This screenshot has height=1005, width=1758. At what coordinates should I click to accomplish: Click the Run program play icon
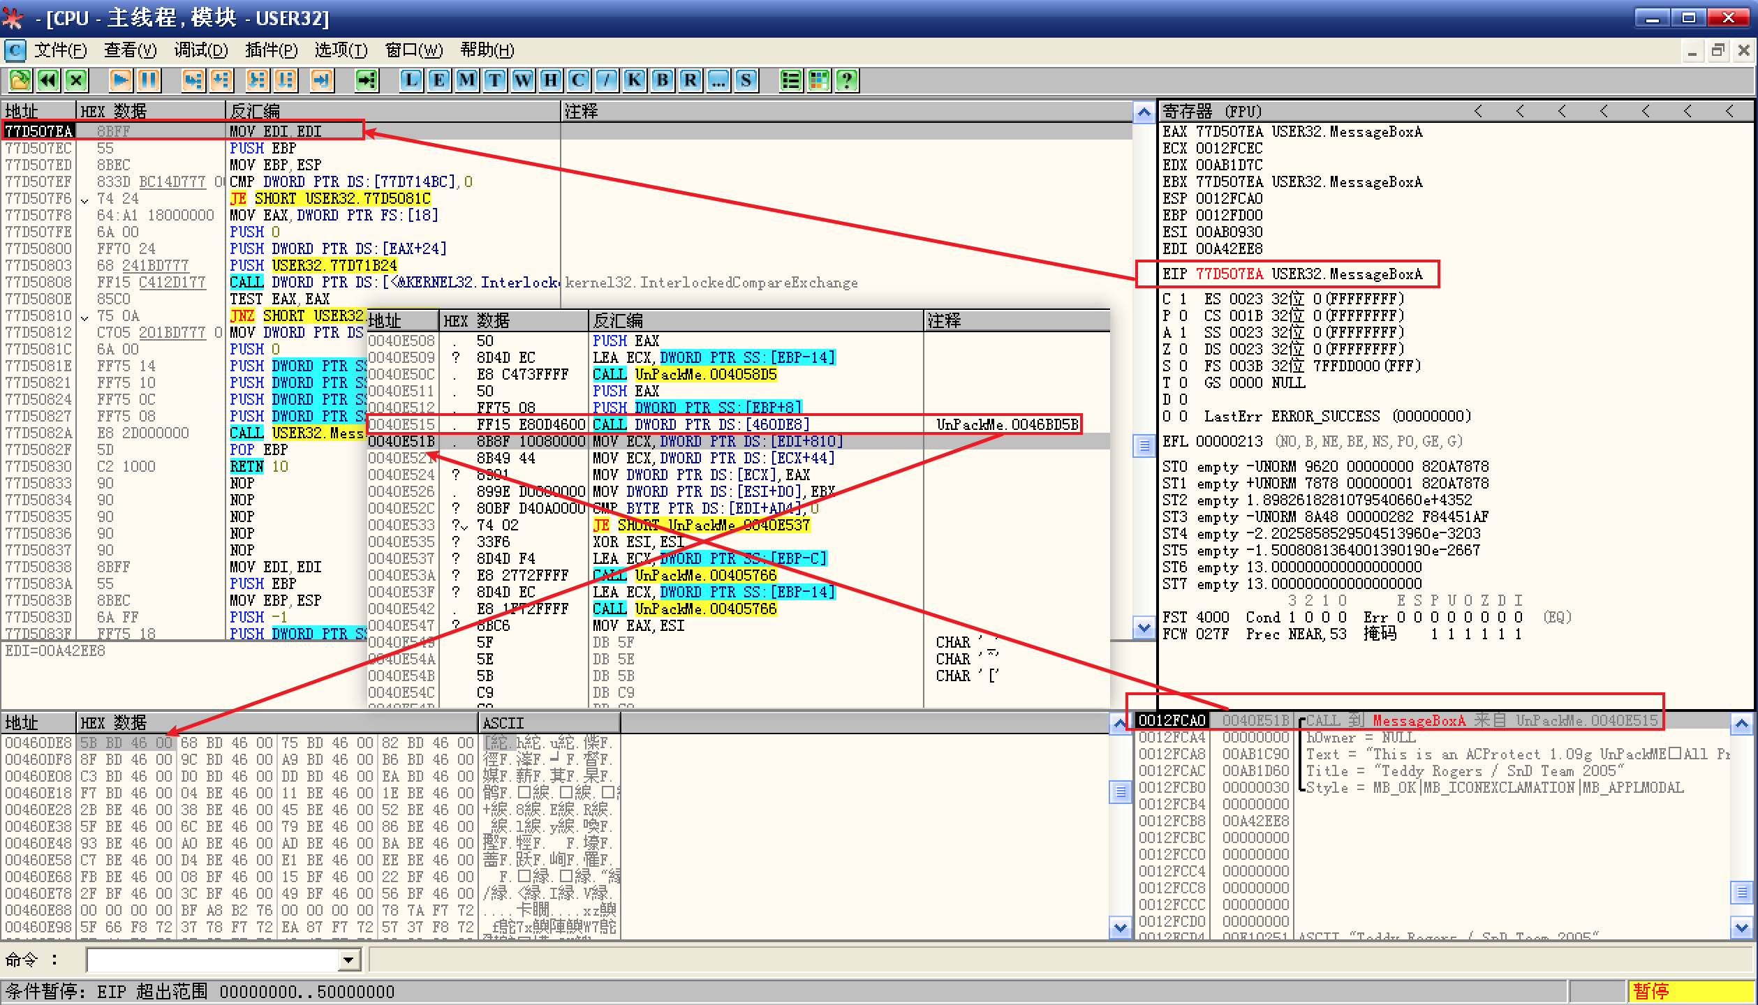121,80
